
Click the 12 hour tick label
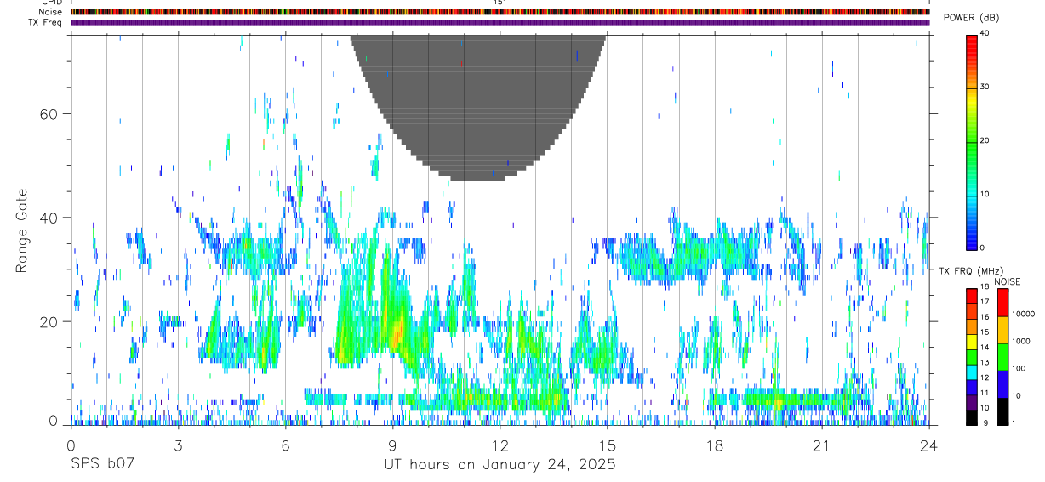[x=500, y=445]
